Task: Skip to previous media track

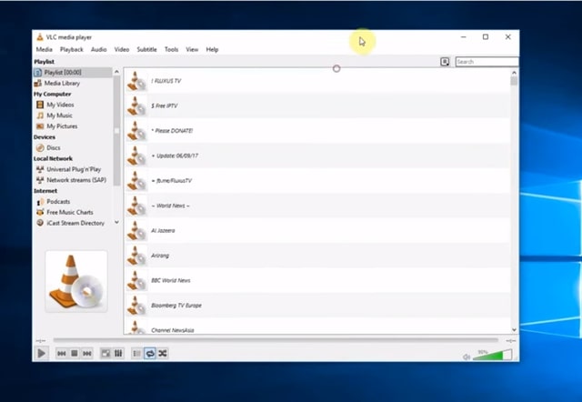Action: click(x=62, y=354)
